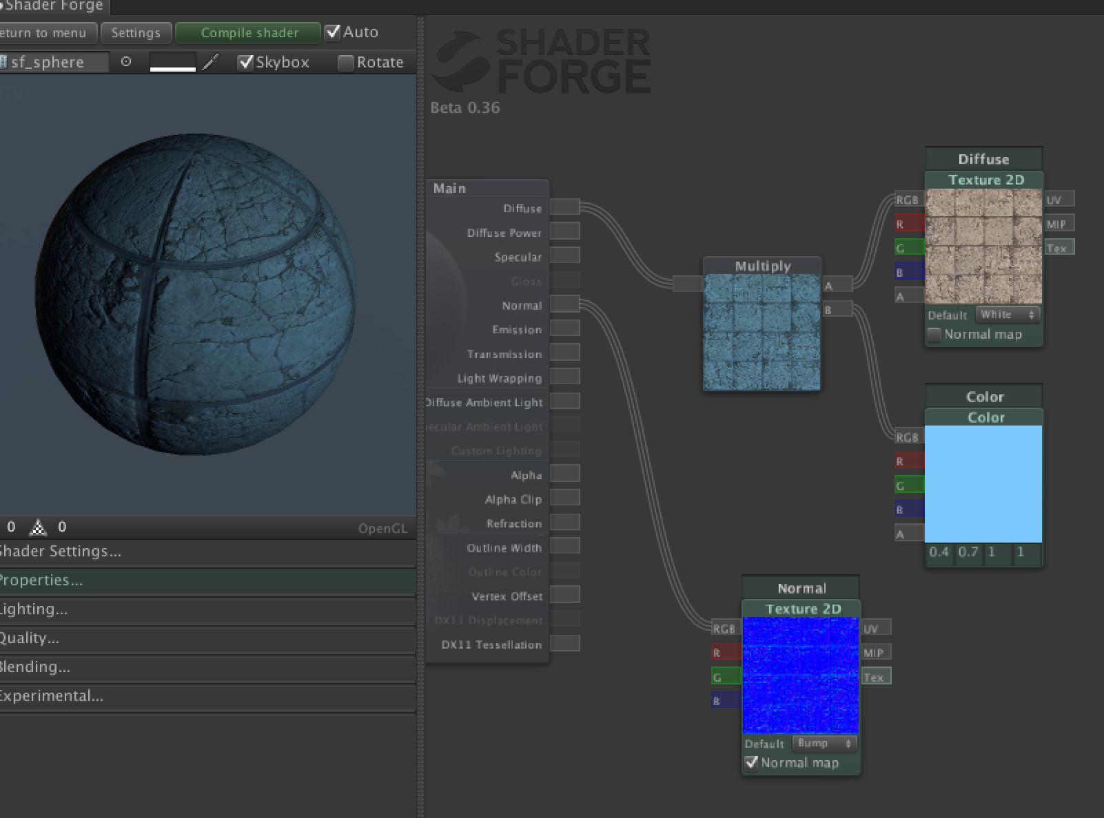Click the Multiply node texture preview
This screenshot has width=1104, height=818.
click(x=762, y=332)
